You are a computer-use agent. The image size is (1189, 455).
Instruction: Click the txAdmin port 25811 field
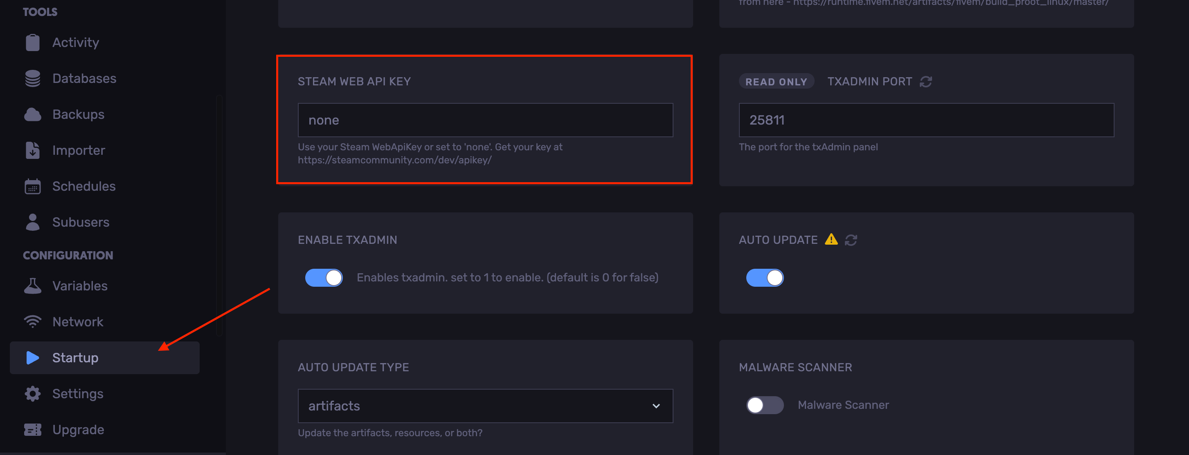[x=926, y=120]
